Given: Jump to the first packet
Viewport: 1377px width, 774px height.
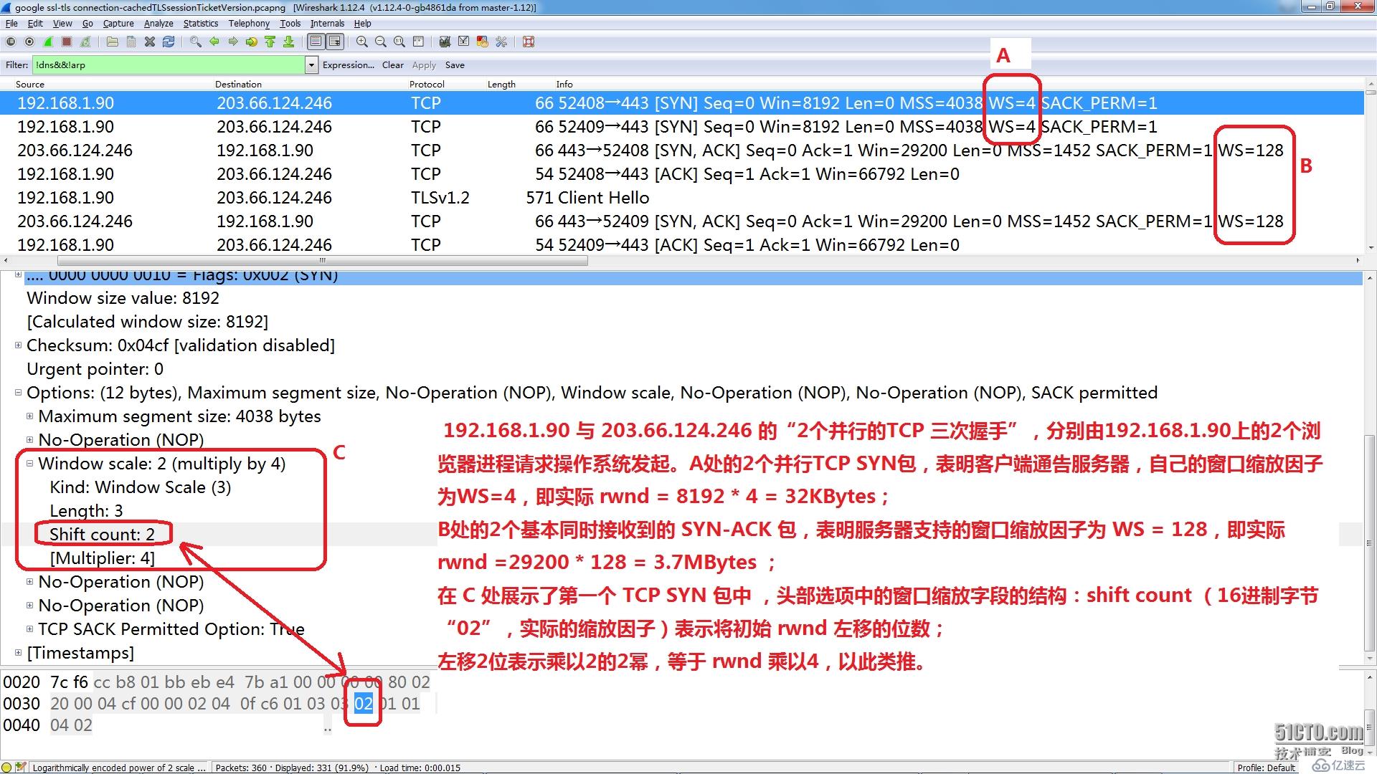Looking at the screenshot, I should (270, 42).
